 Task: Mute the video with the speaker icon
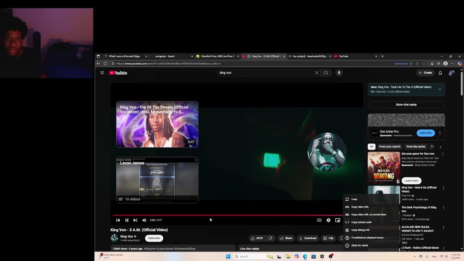tap(144, 220)
